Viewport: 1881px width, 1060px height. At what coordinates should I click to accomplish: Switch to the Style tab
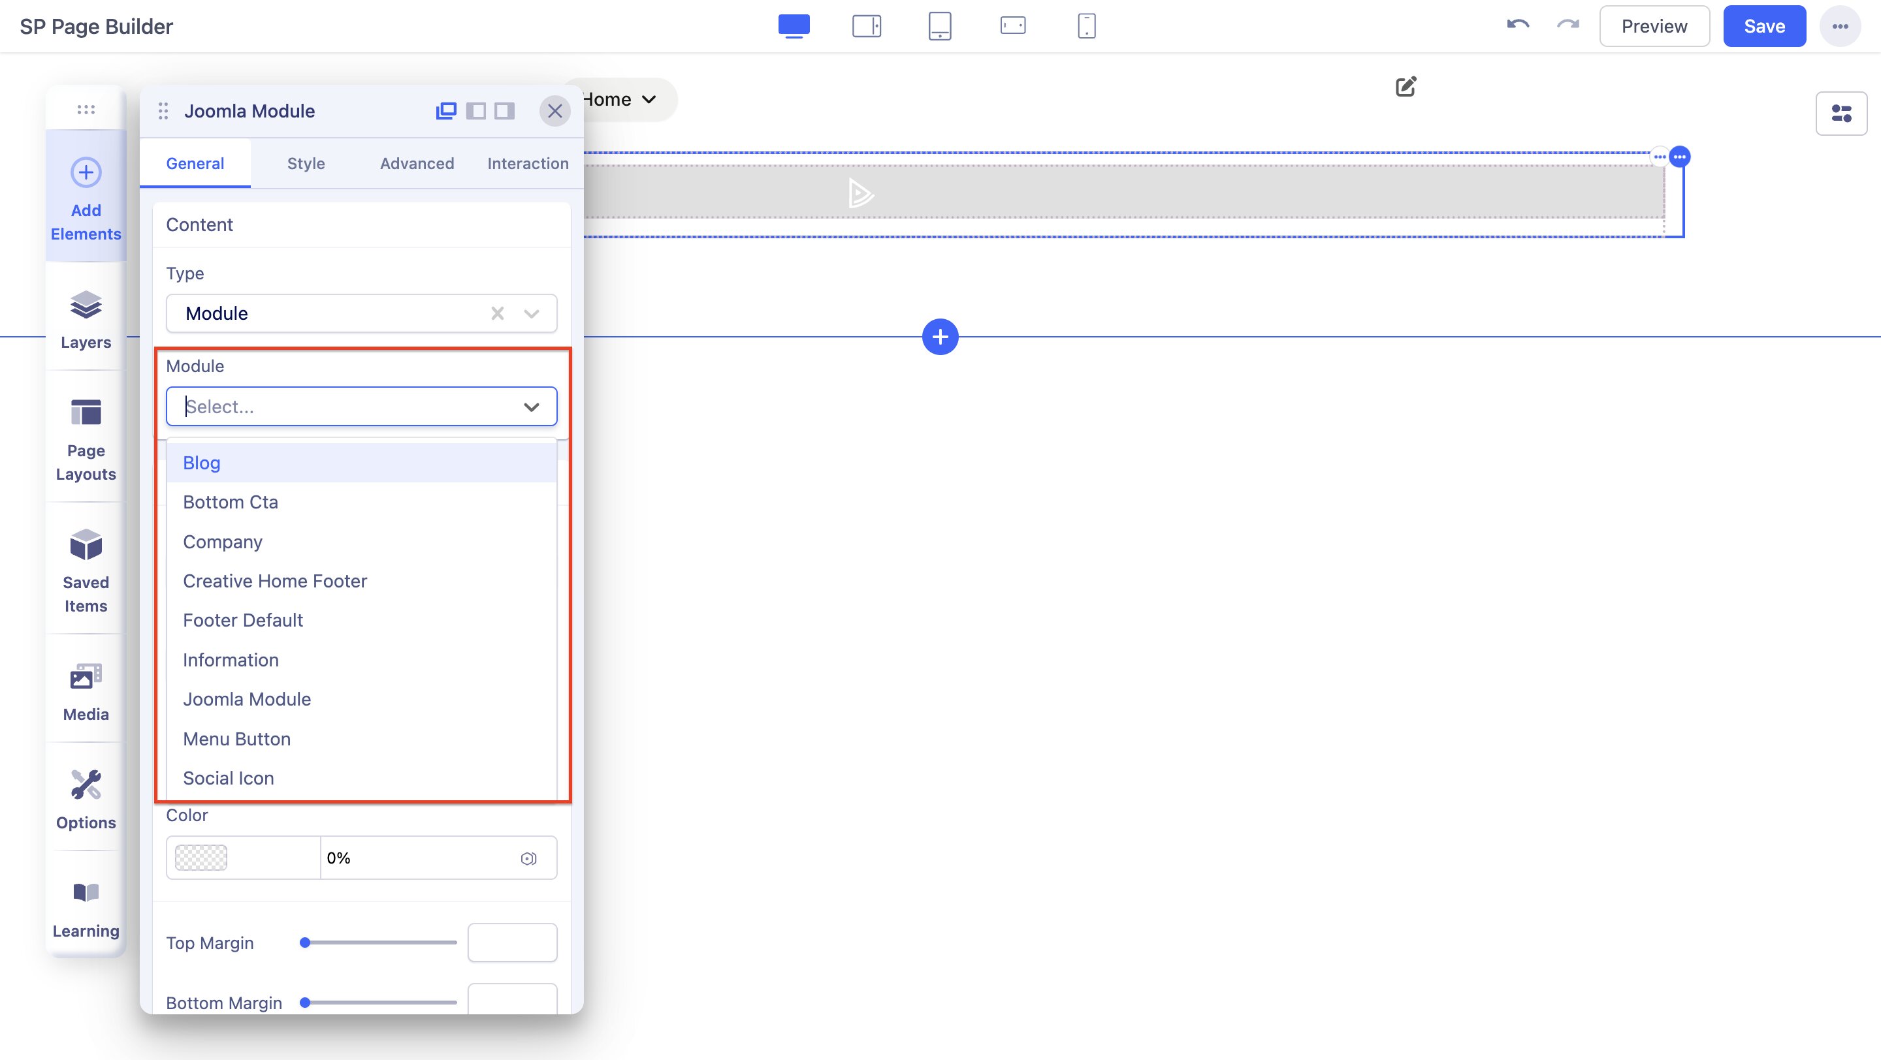tap(305, 163)
